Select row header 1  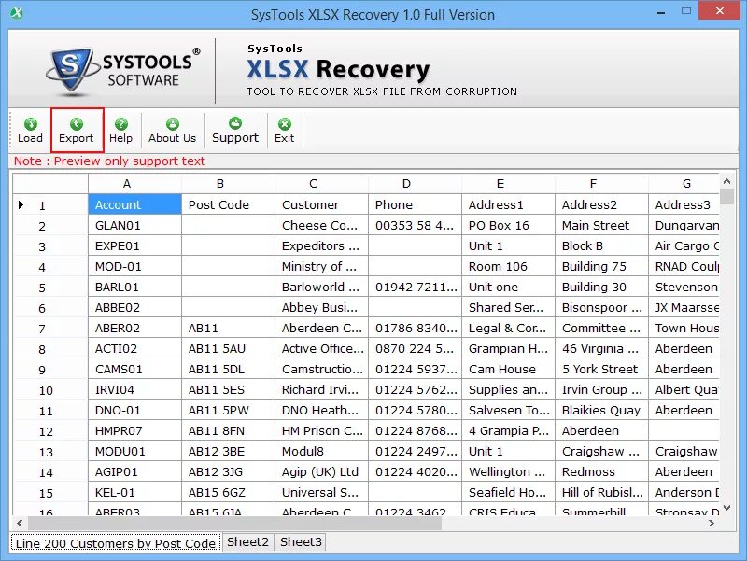coord(50,204)
